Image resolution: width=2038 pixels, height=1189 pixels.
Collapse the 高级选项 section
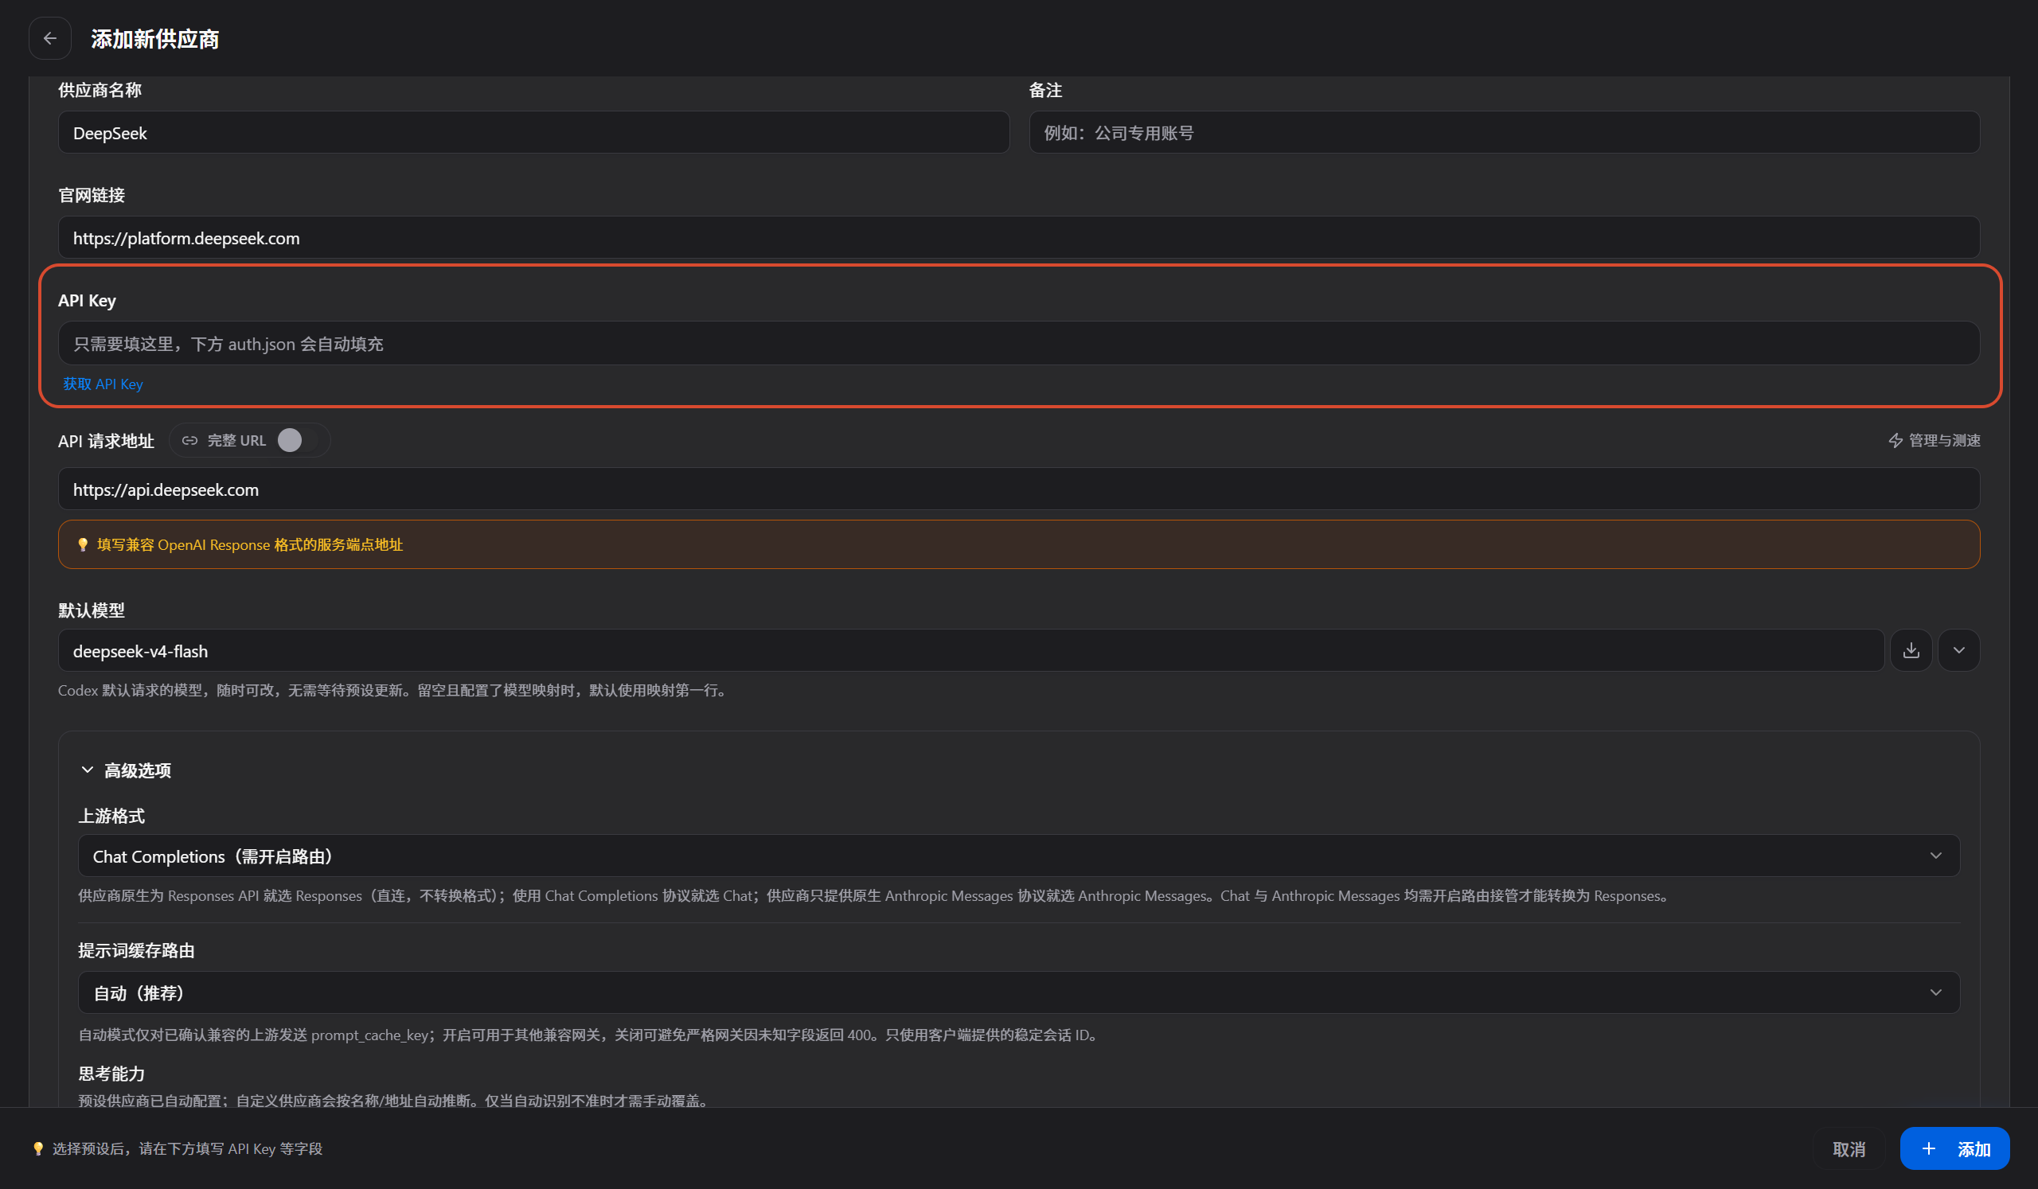pyautogui.click(x=125, y=770)
